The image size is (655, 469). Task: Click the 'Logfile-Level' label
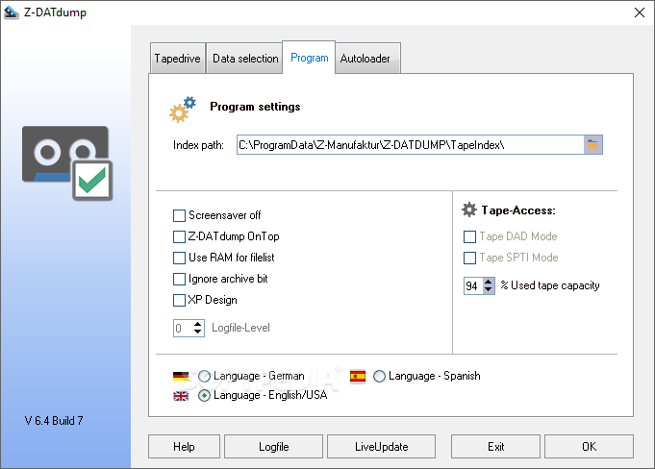[240, 328]
